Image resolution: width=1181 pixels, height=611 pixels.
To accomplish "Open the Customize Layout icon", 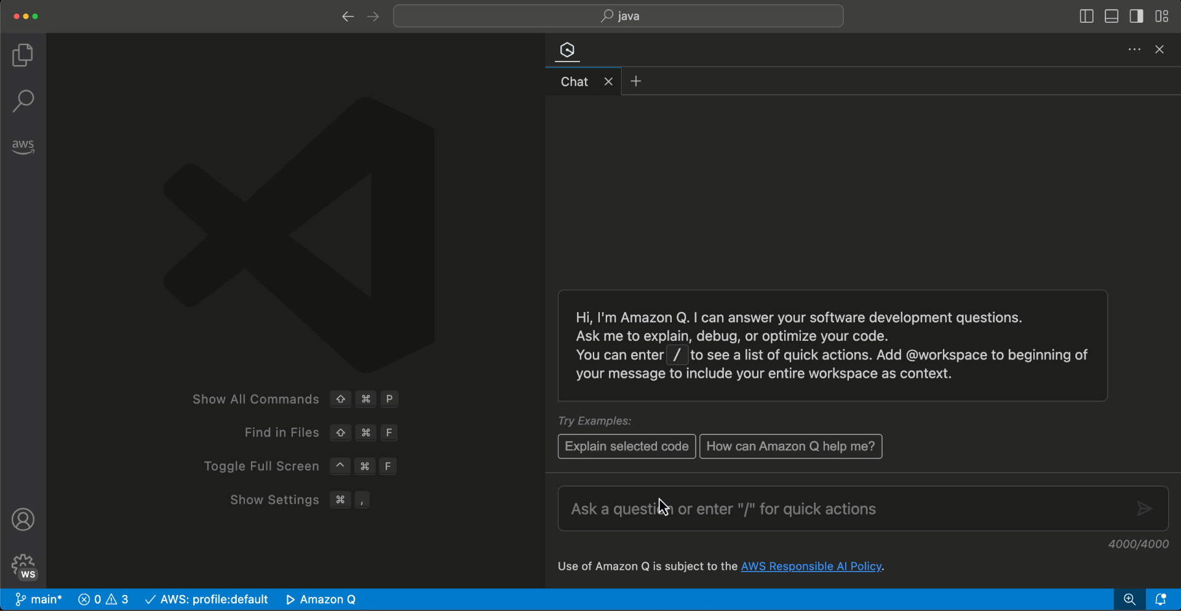I will [x=1162, y=17].
